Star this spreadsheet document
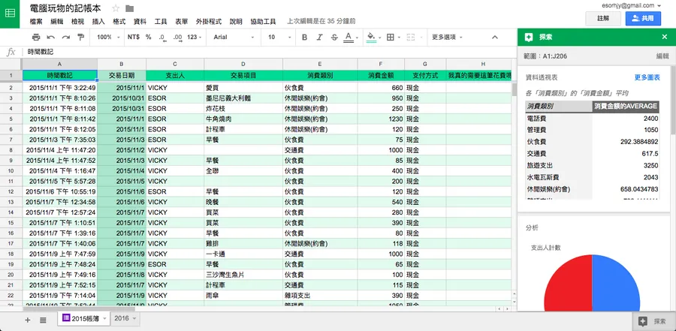The image size is (676, 331). point(115,8)
